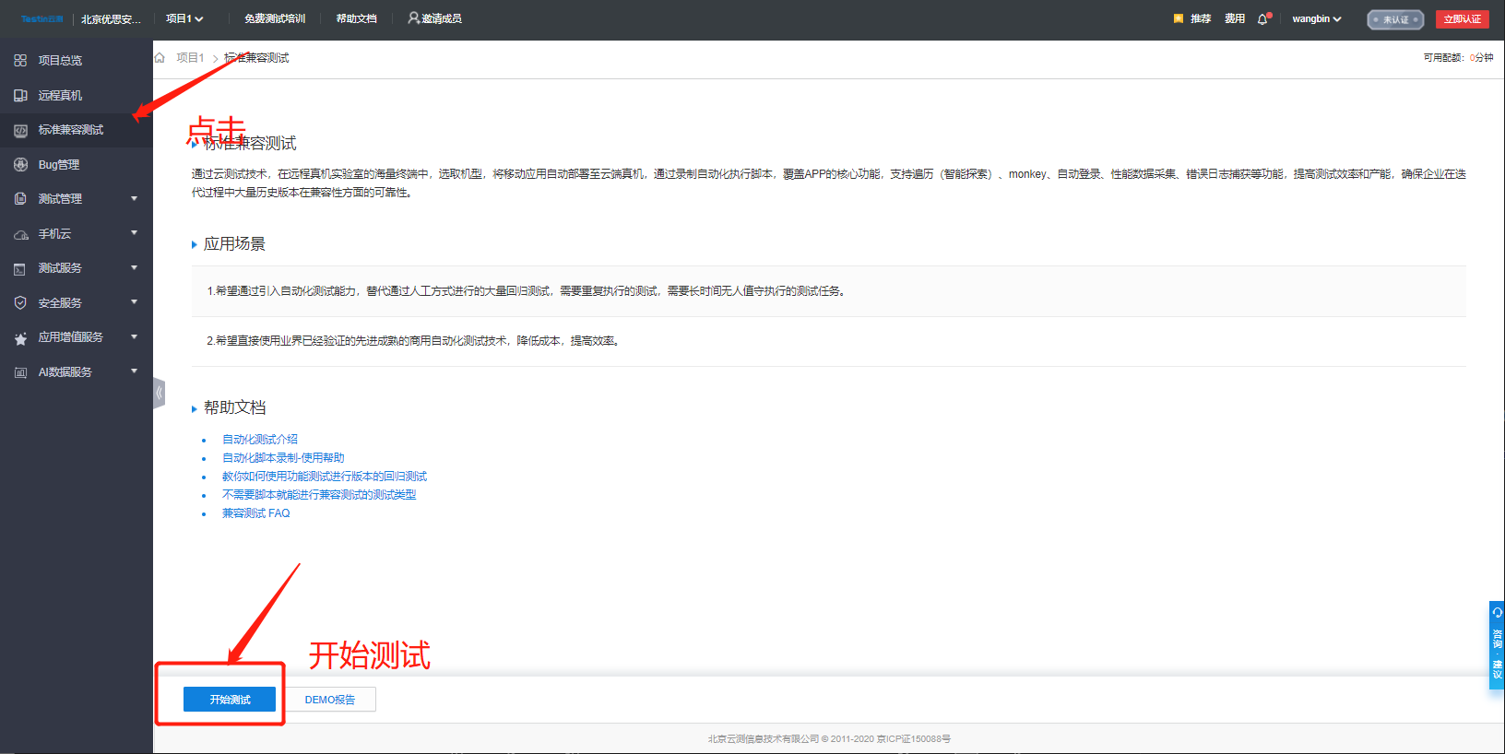Click the AI数据服务 icon
This screenshot has height=754, width=1505.
click(x=20, y=372)
